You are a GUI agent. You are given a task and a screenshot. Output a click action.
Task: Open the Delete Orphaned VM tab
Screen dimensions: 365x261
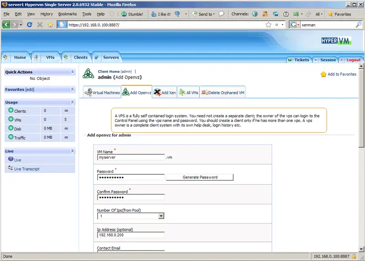[223, 93]
